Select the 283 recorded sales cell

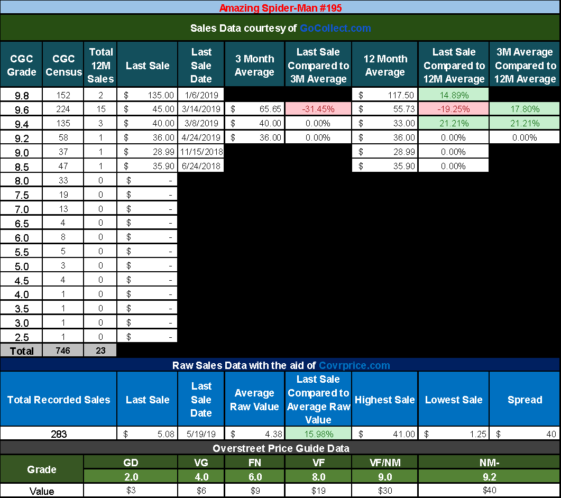tap(59, 434)
